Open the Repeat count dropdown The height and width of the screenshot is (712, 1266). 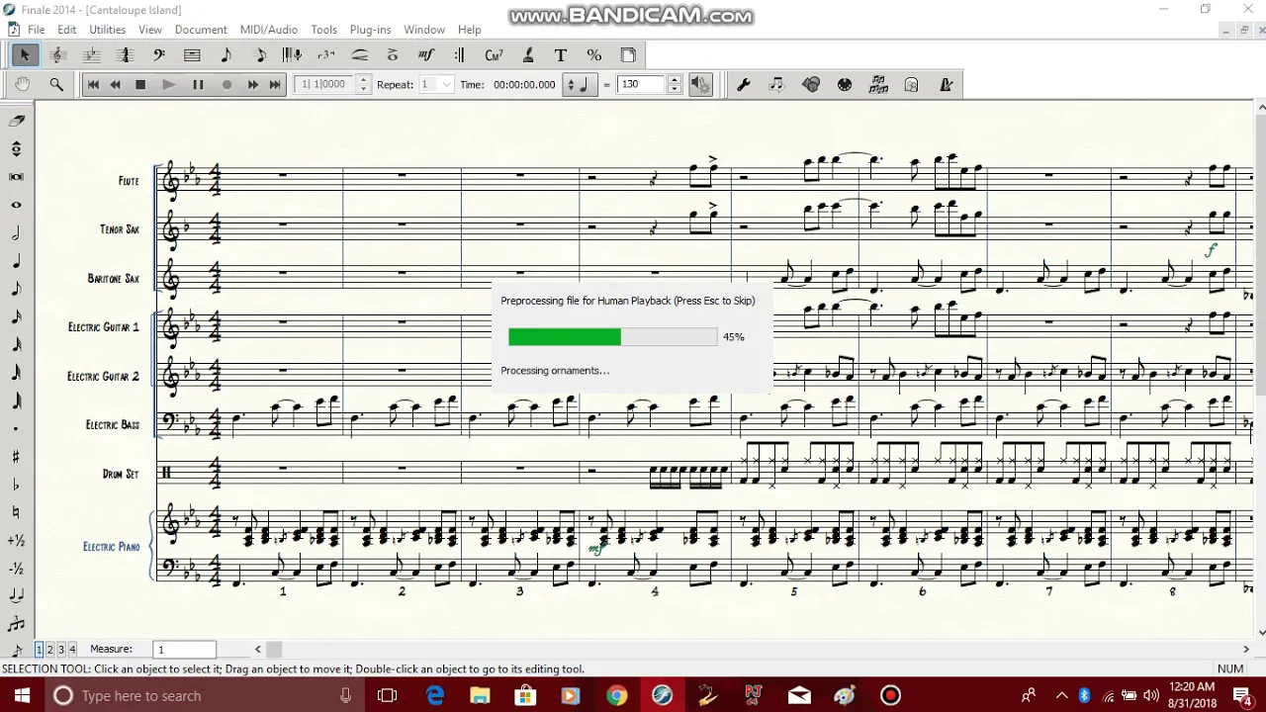click(x=436, y=85)
